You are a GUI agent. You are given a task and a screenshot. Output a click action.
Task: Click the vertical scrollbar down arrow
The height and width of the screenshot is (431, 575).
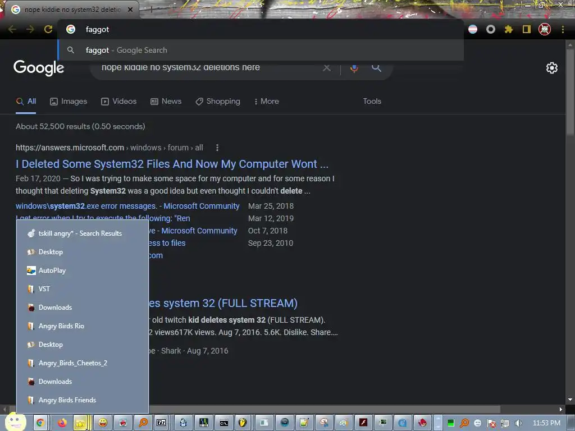point(571,400)
